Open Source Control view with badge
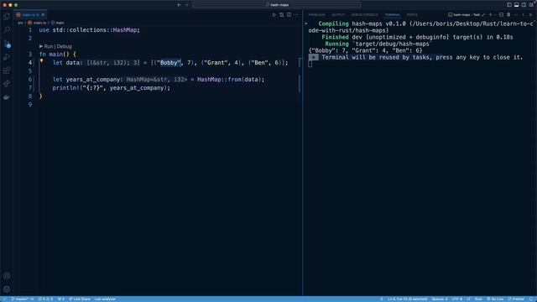The image size is (537, 302). click(7, 44)
